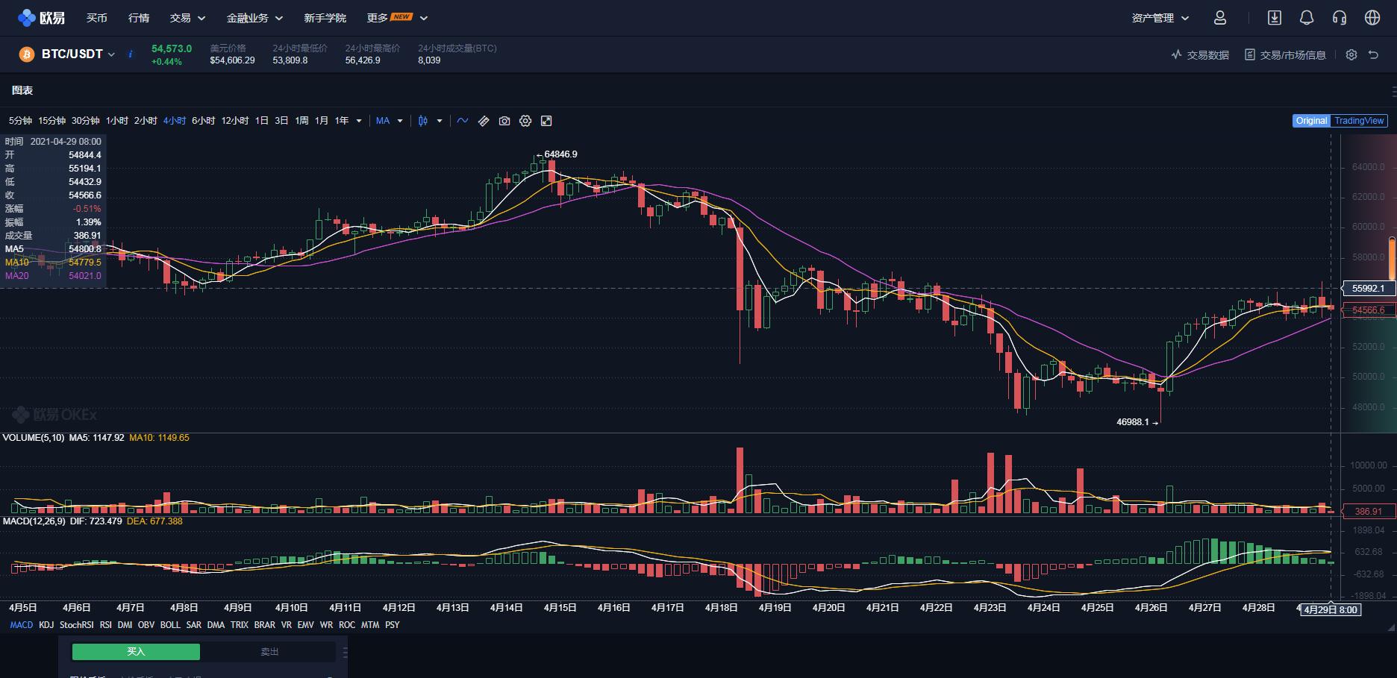Expand the 更多 menu

397,18
